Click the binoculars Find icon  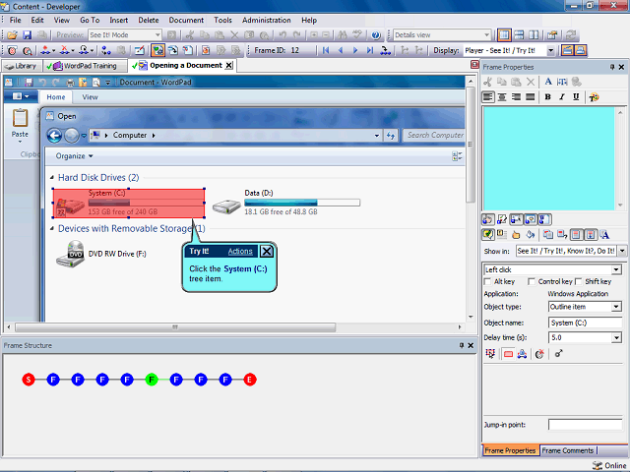(343, 35)
